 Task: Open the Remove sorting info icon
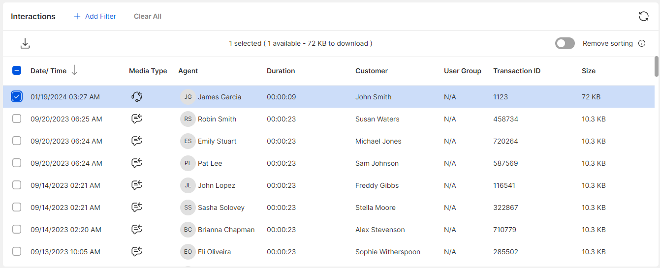click(x=642, y=43)
